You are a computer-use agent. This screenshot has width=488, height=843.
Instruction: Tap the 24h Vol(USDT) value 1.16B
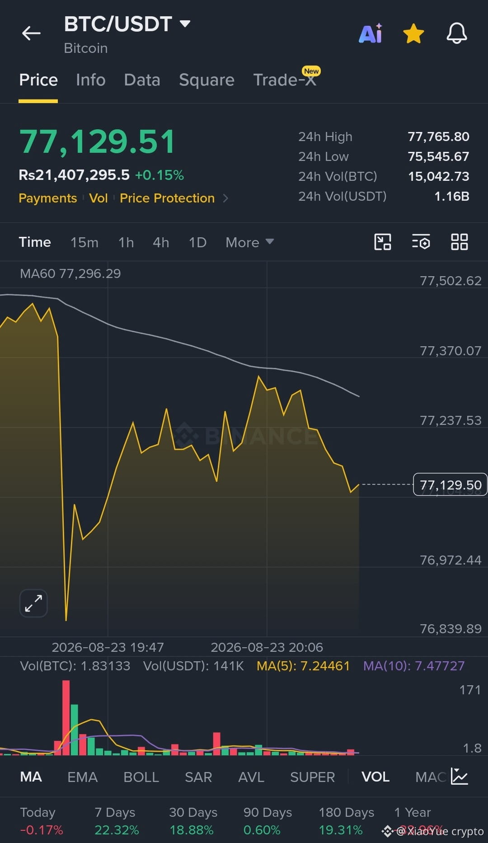coord(451,196)
